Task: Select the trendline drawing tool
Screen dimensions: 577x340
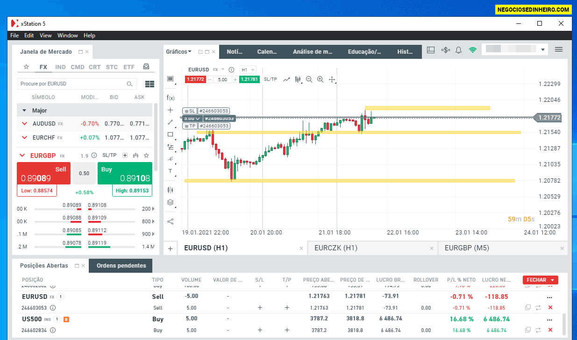Action: click(171, 123)
